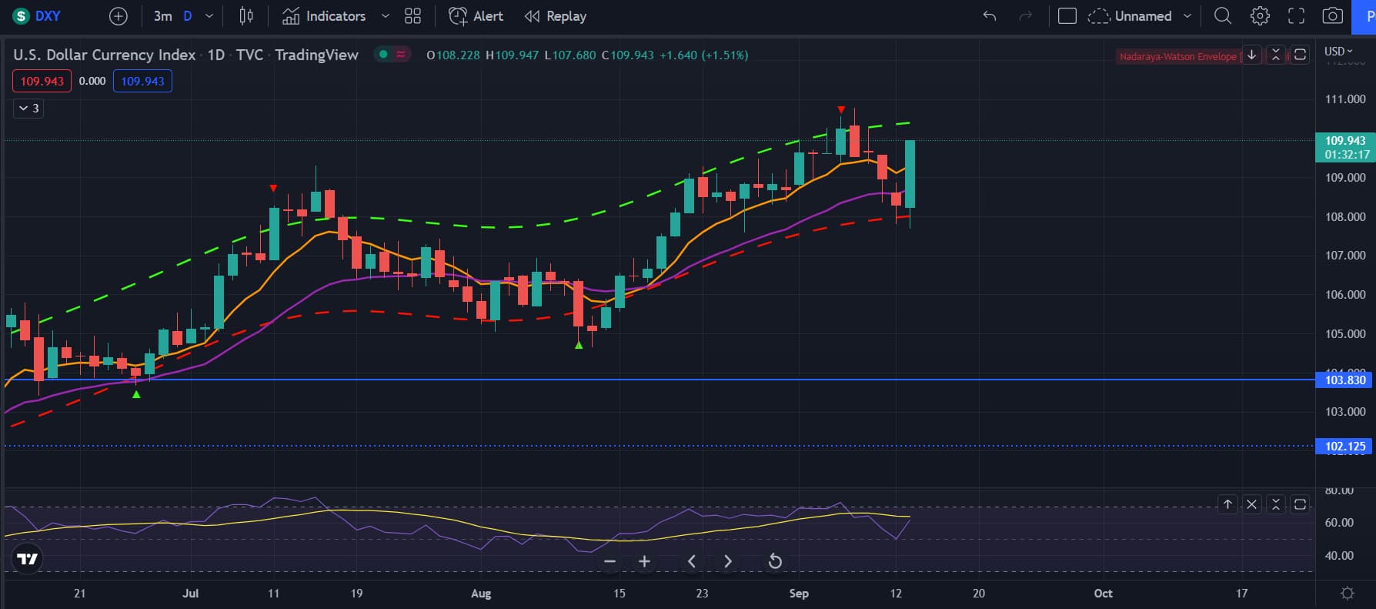Redo the last chart action

point(1025,16)
